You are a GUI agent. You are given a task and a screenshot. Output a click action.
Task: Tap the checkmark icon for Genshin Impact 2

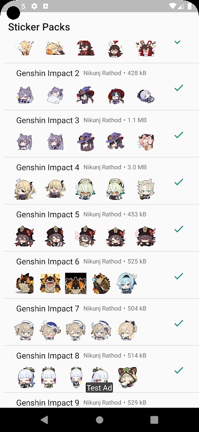click(179, 88)
